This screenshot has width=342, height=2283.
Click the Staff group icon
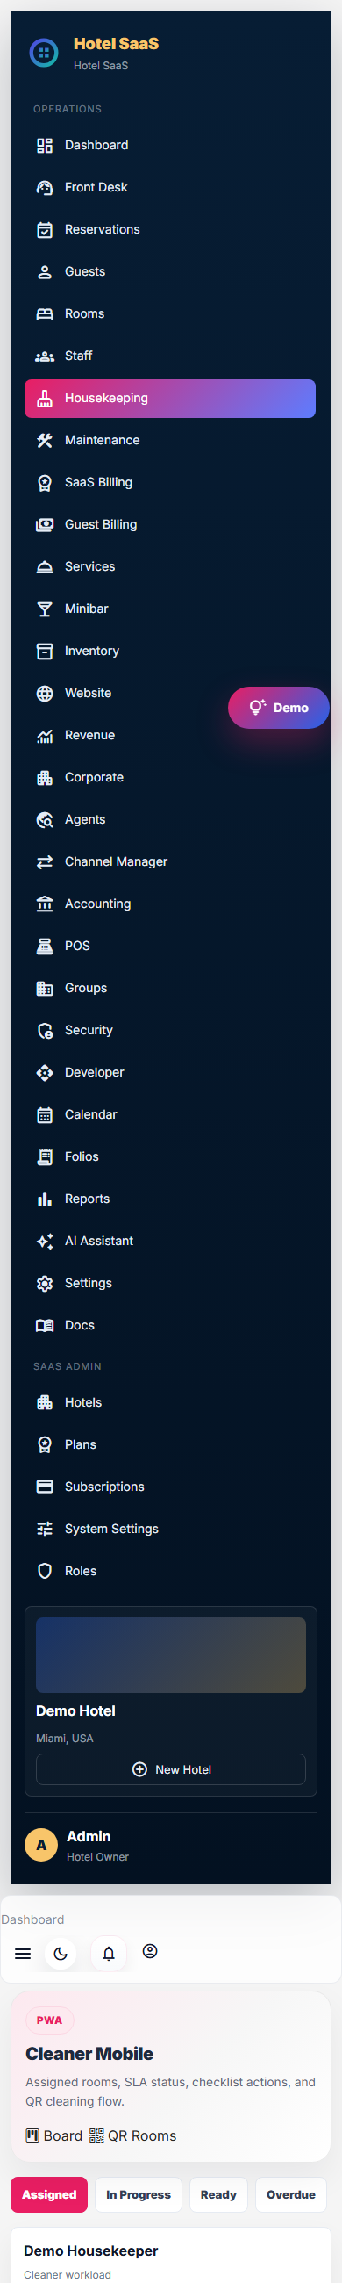tap(45, 356)
